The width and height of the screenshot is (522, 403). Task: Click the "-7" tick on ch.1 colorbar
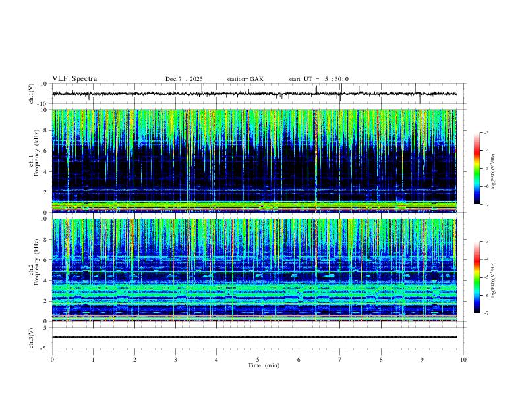tap(486, 204)
